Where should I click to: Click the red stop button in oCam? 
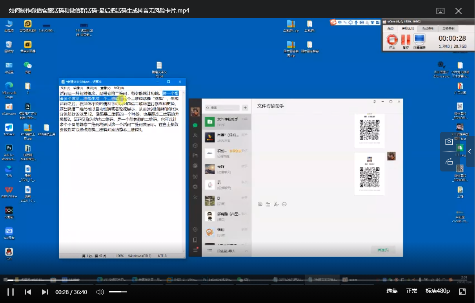tap(392, 40)
